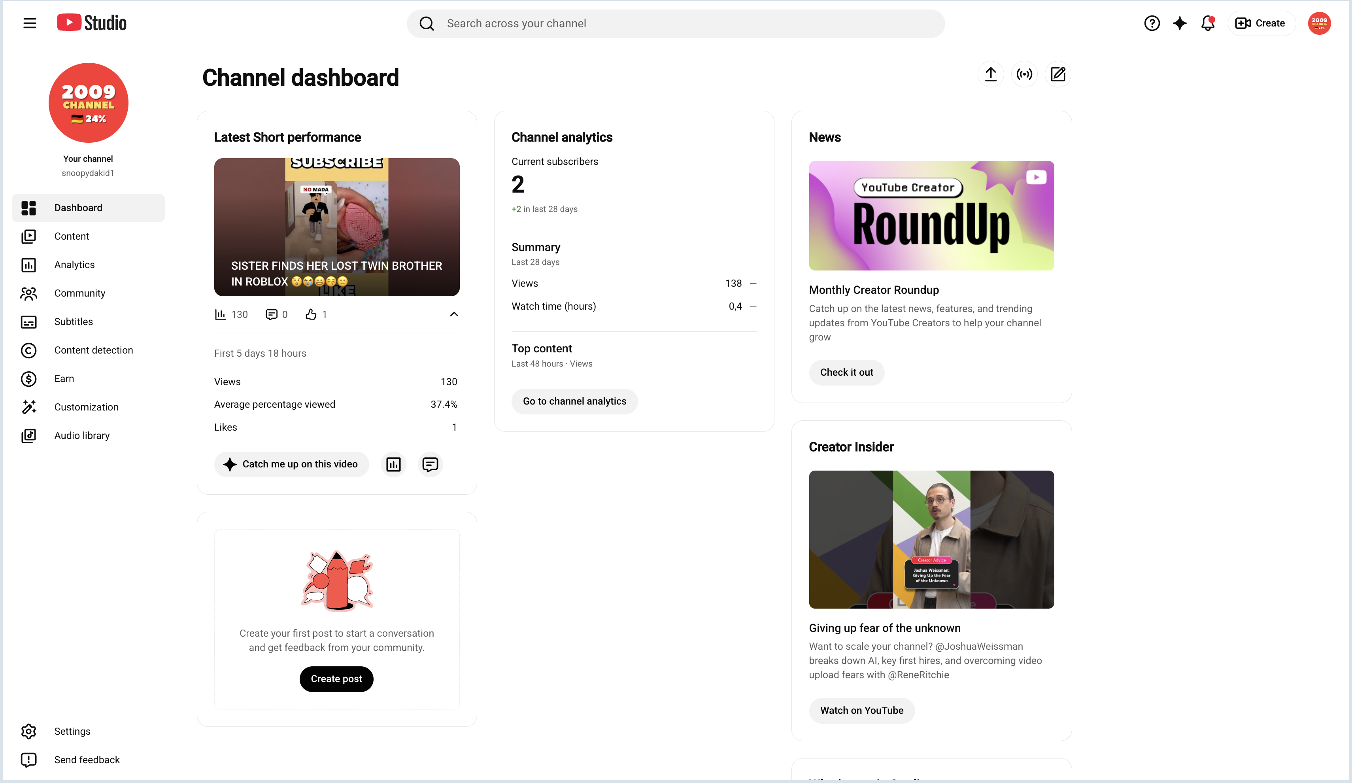The width and height of the screenshot is (1352, 783).
Task: Open the Creator Insider video thumbnail
Action: (931, 539)
